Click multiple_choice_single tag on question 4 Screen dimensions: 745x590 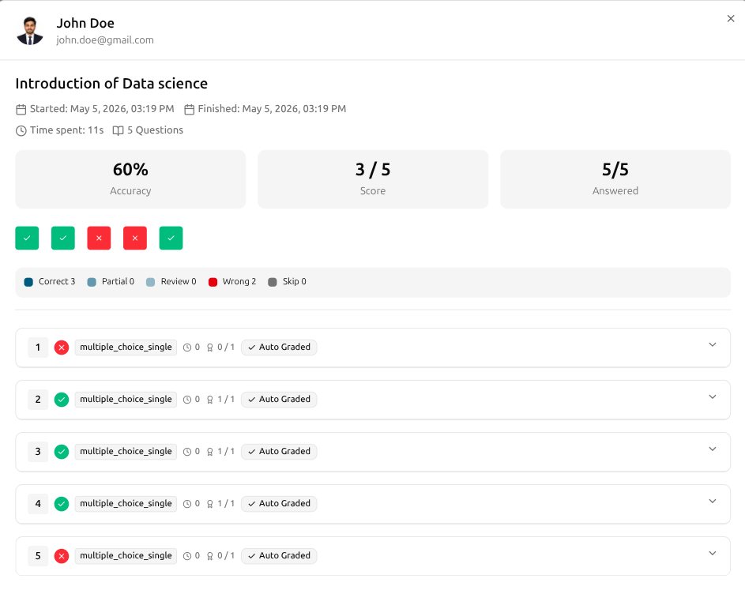tap(126, 504)
